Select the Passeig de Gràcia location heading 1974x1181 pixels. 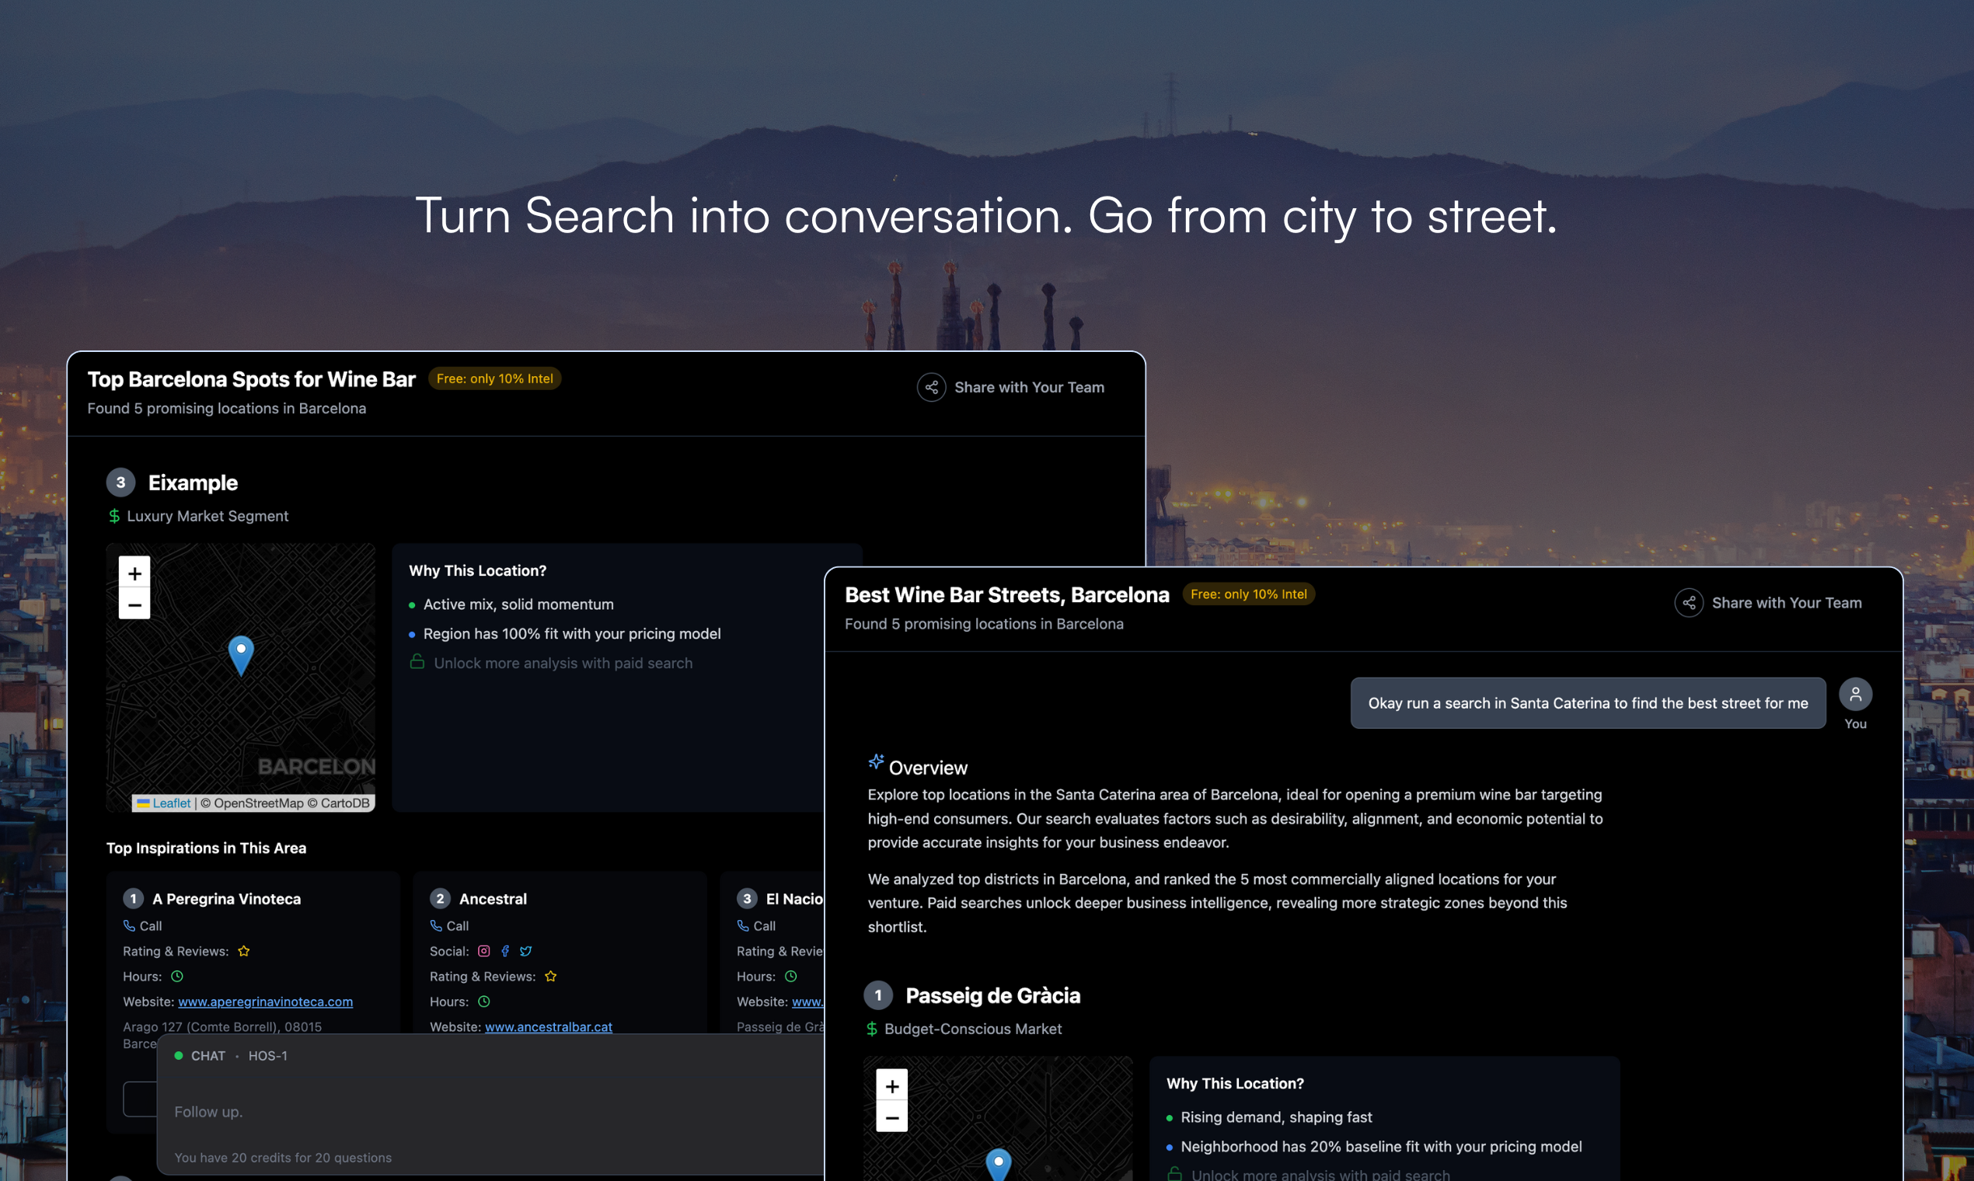993,996
